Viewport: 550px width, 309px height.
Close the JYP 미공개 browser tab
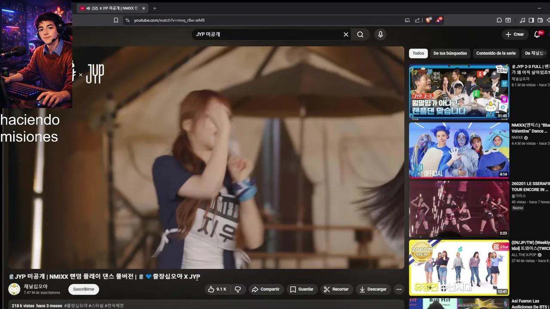(144, 8)
